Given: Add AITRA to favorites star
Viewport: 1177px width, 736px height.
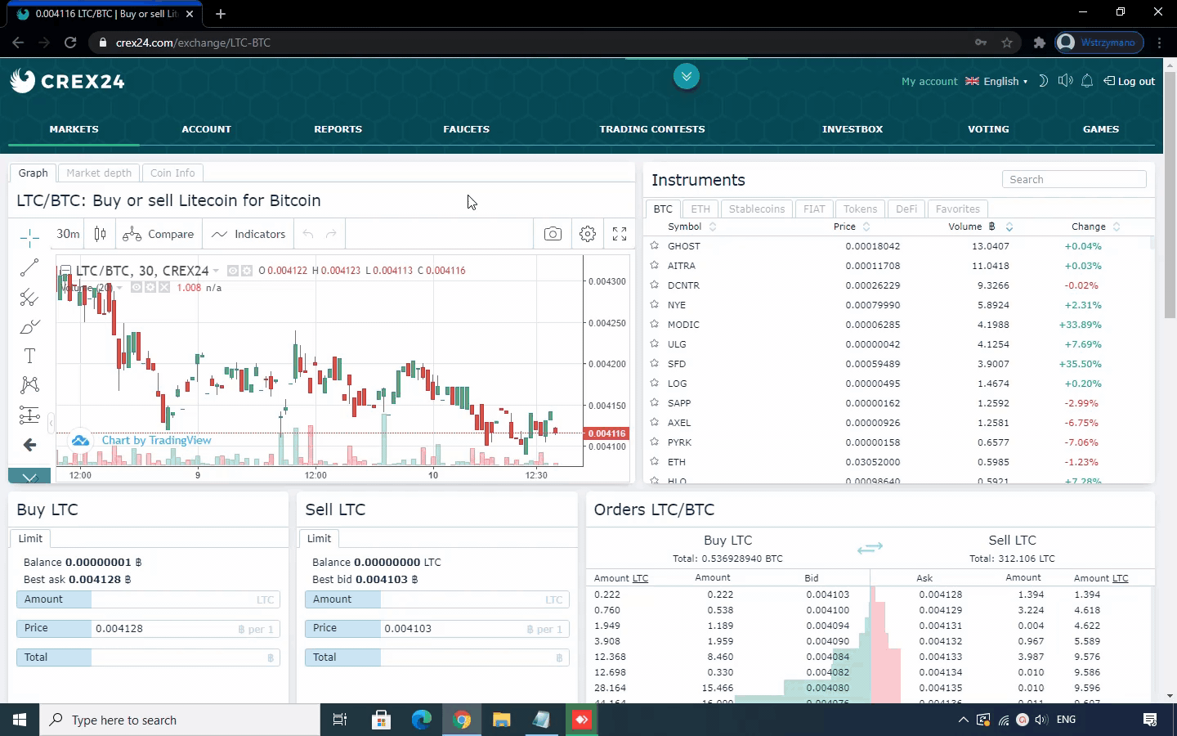Looking at the screenshot, I should click(x=654, y=265).
